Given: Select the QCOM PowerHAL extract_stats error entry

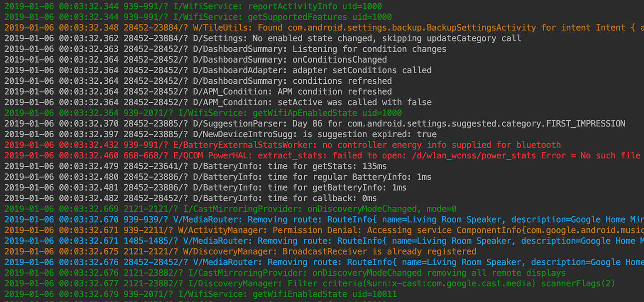Looking at the screenshot, I should (x=322, y=155).
